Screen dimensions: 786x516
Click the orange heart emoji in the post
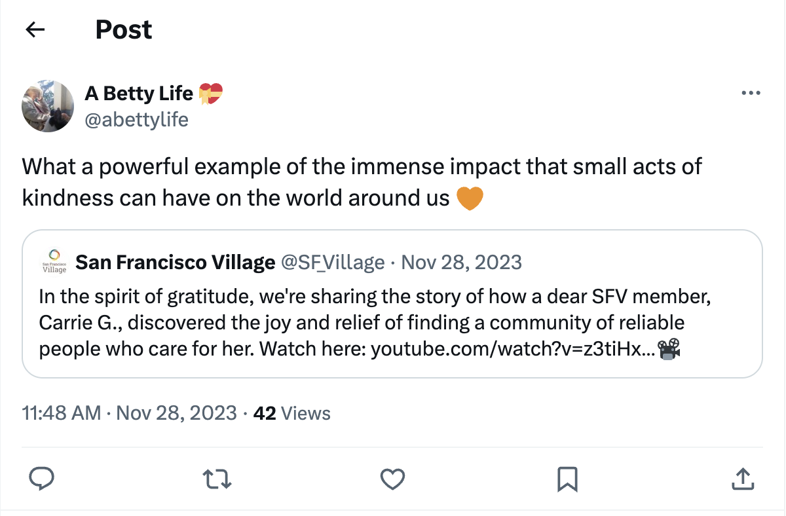click(x=470, y=197)
